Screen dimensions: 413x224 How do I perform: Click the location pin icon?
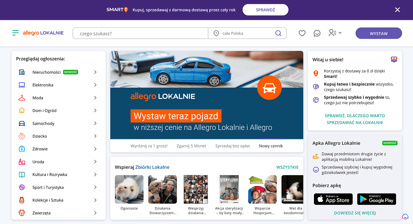pyautogui.click(x=216, y=33)
